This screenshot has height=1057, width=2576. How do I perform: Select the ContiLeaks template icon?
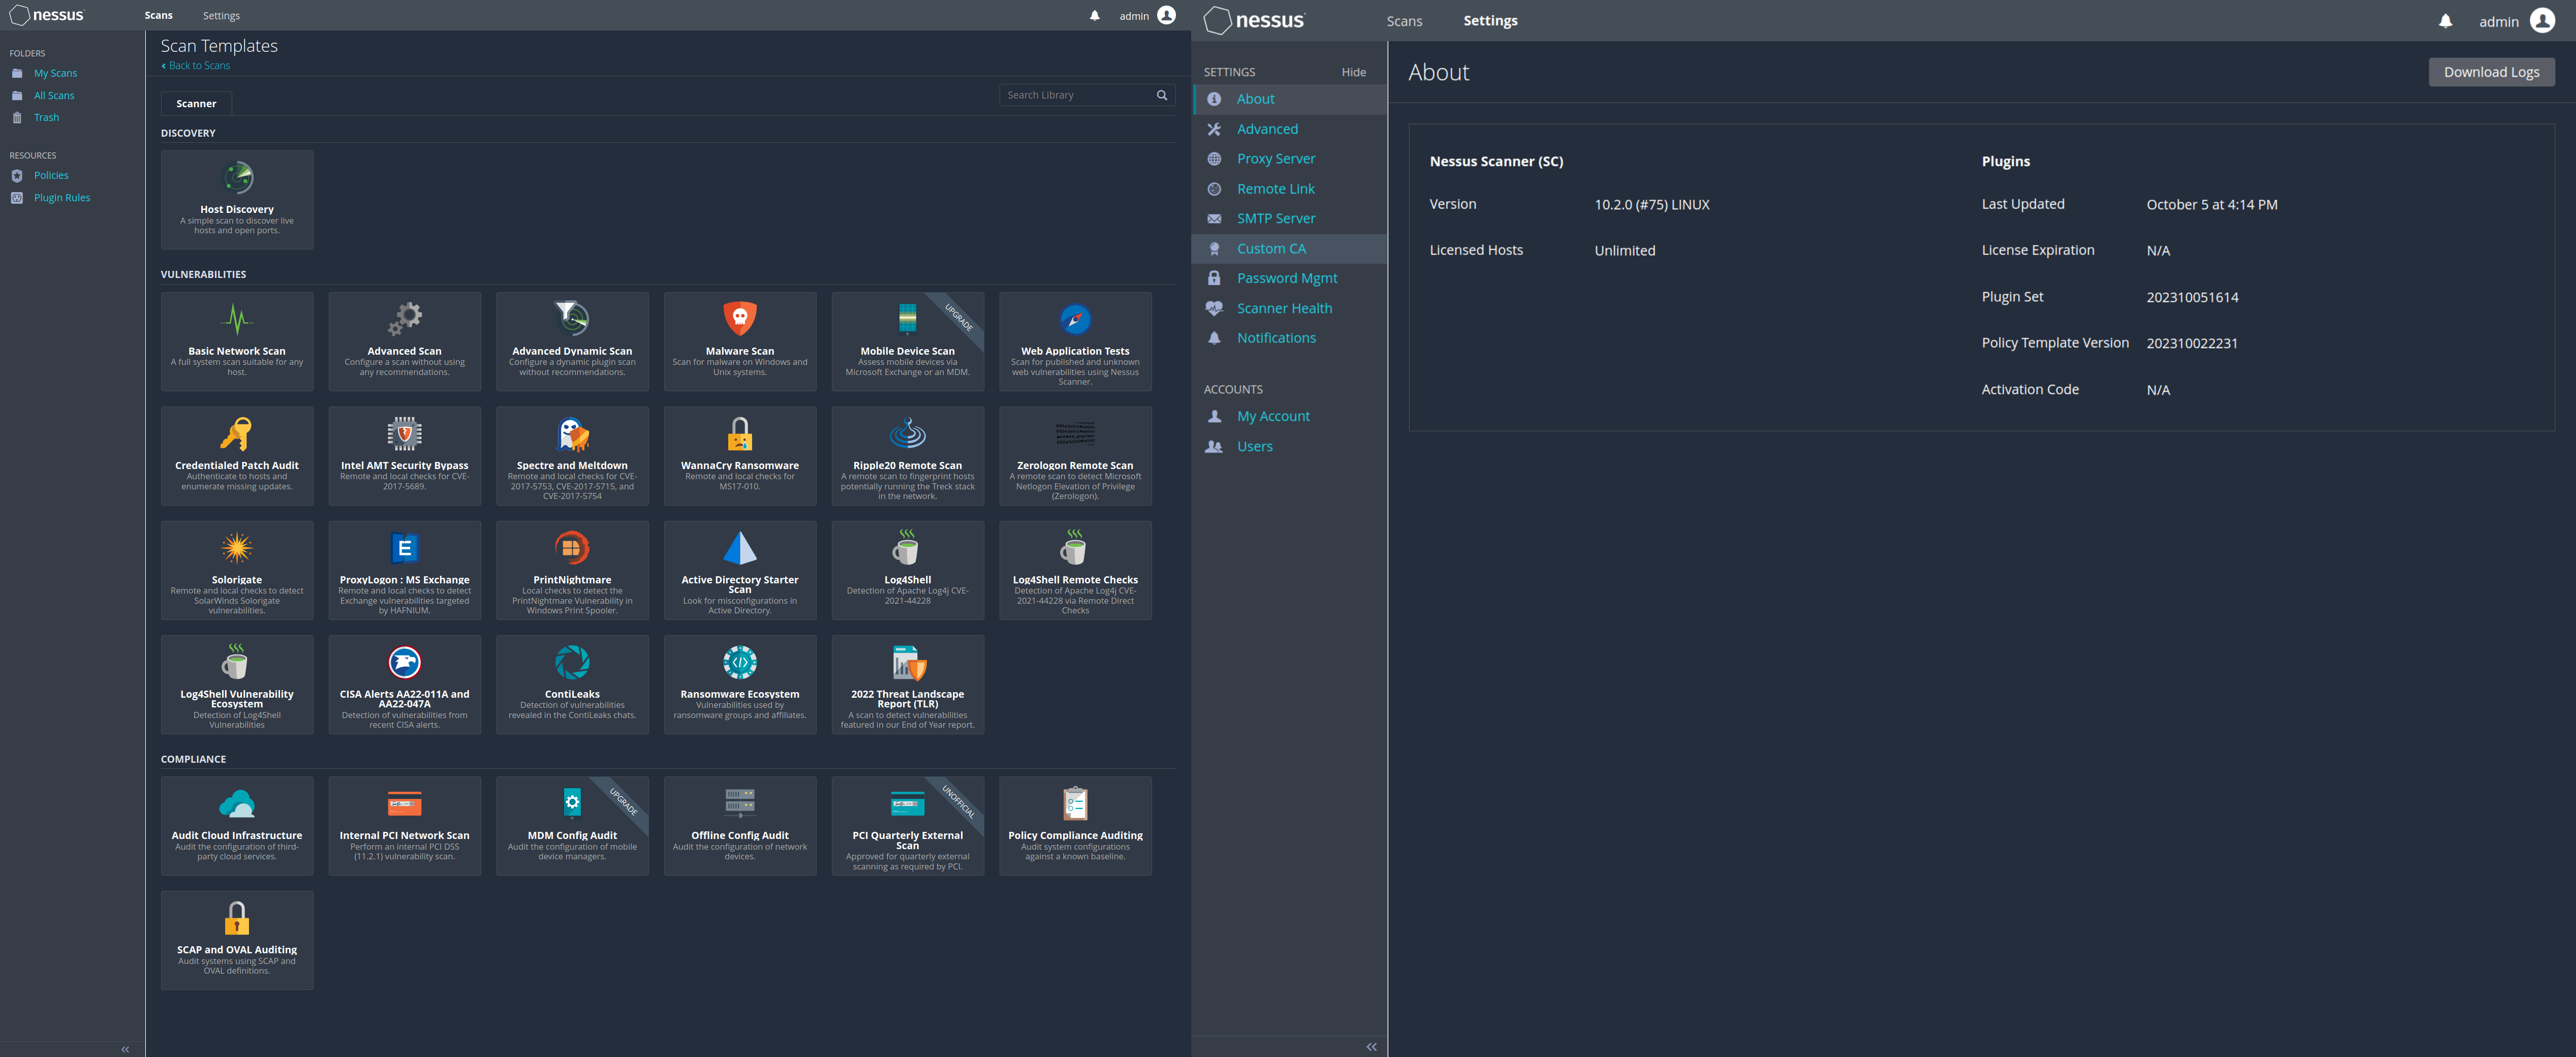[572, 662]
